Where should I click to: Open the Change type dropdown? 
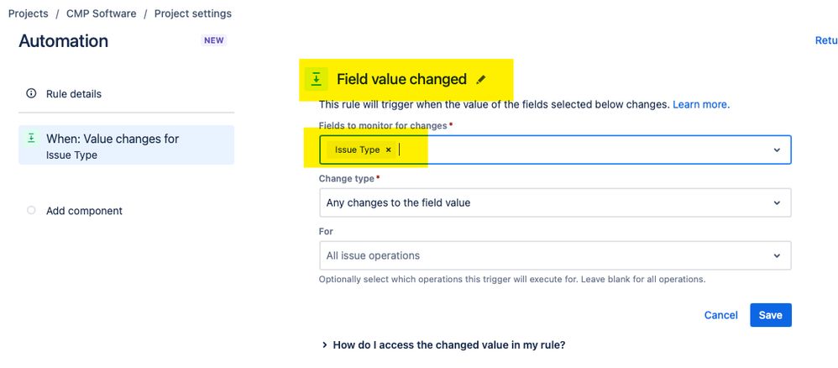[555, 202]
